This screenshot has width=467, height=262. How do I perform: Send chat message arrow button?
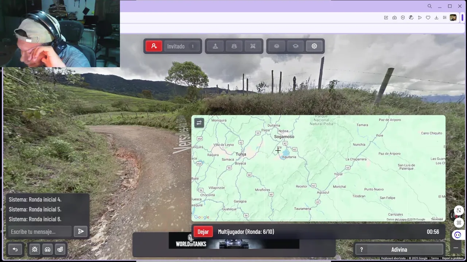tap(81, 231)
